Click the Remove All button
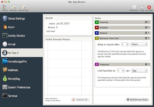154x107 pixels. click(80, 99)
